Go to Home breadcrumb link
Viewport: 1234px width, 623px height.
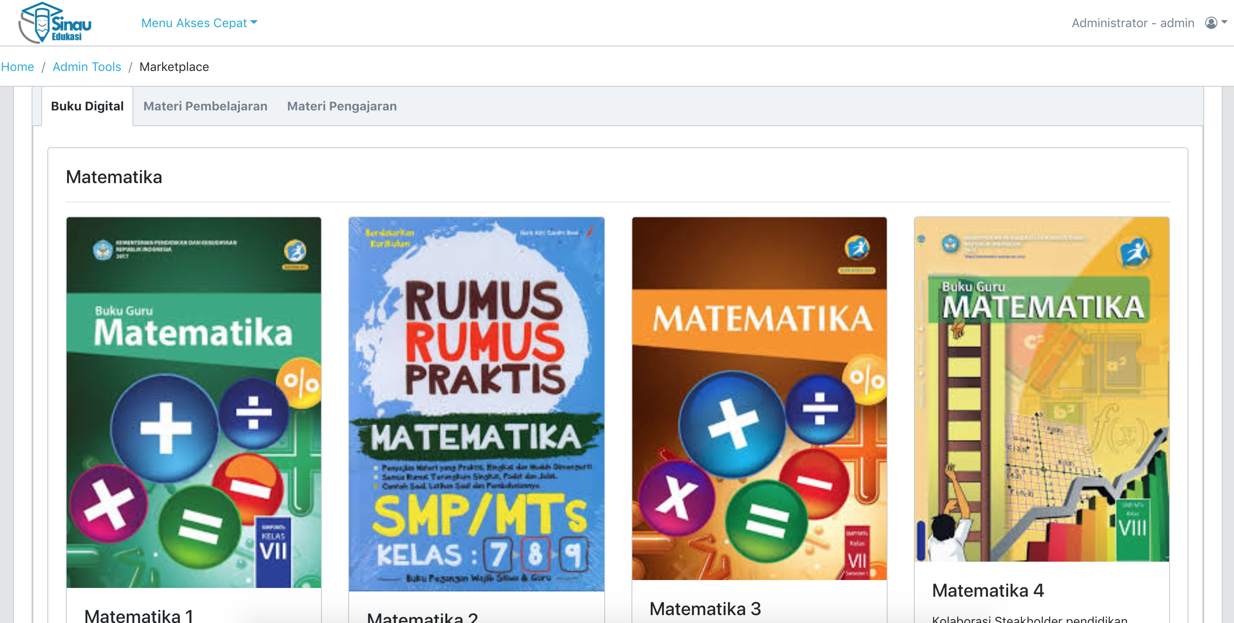[17, 67]
